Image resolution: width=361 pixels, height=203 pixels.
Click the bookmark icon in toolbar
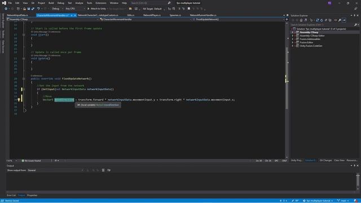[x=189, y=9]
